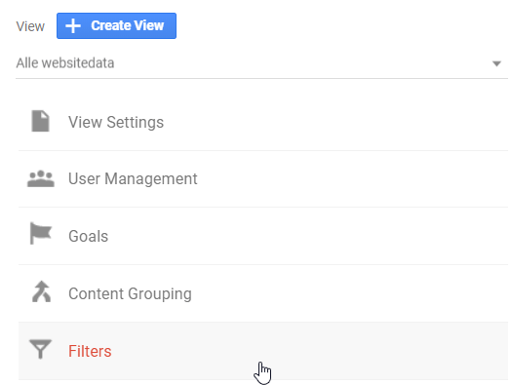Click empty space in the Content Grouping row

[349, 293]
